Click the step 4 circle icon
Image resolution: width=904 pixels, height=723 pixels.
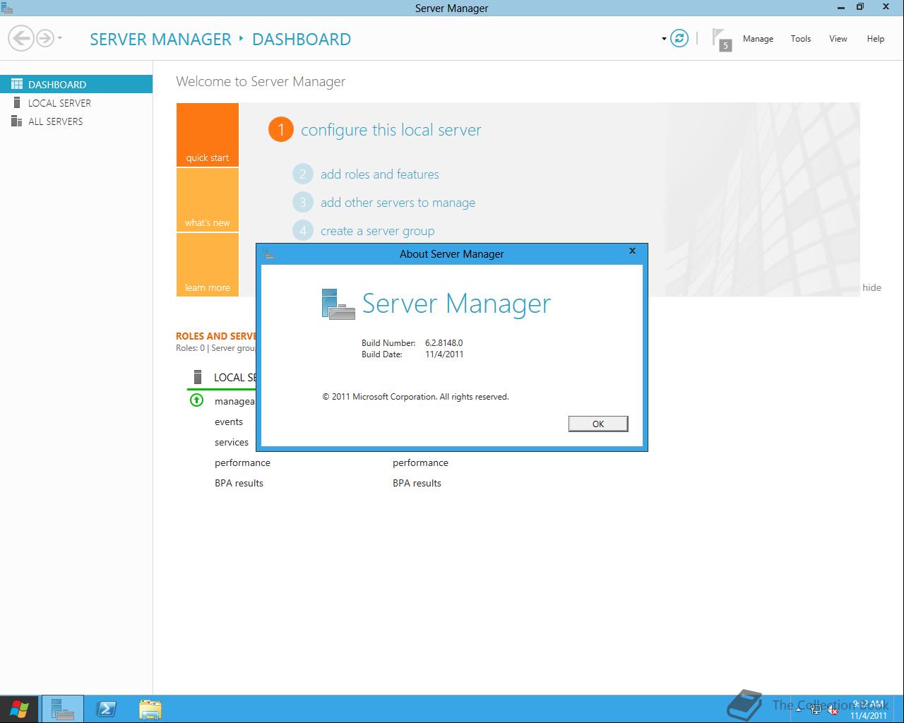(303, 230)
